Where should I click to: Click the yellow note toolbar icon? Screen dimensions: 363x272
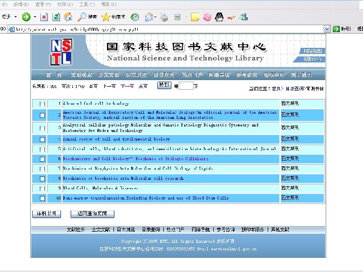click(195, 17)
